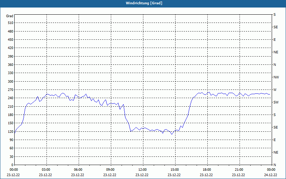
Task: Click N compass label level with 360 line
Action: [x=275, y=65]
